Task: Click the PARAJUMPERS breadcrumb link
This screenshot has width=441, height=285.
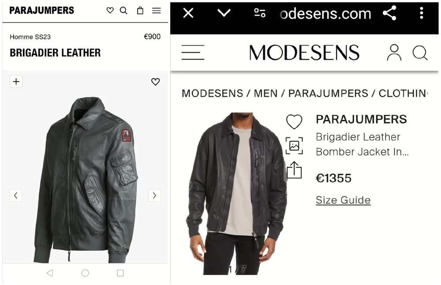Action: click(x=328, y=93)
